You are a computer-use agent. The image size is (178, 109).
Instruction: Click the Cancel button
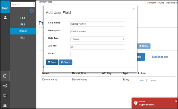click(x=65, y=62)
